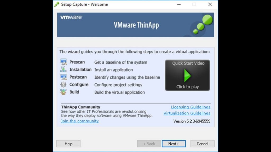Click the Configure gear icon
This screenshot has height=152, width=271.
point(63,84)
